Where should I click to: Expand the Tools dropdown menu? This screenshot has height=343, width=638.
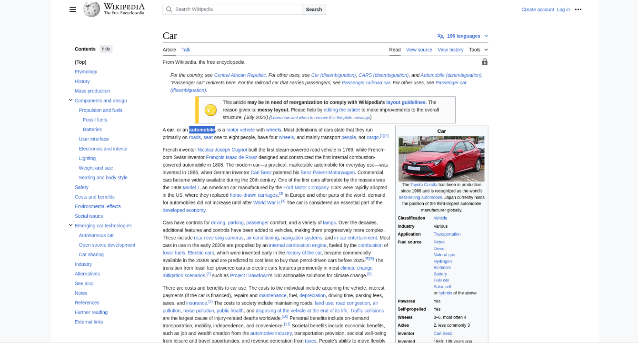(x=478, y=50)
